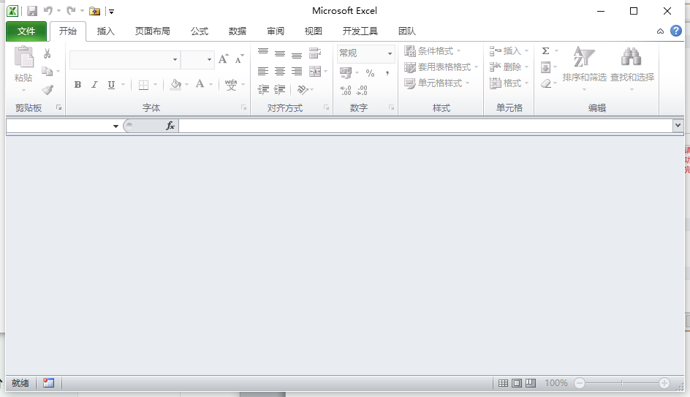Image resolution: width=690 pixels, height=397 pixels.
Task: Align text left
Action: (x=263, y=72)
